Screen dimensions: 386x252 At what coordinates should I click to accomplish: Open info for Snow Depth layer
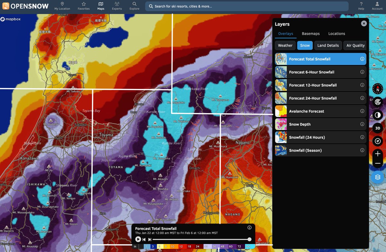362,124
